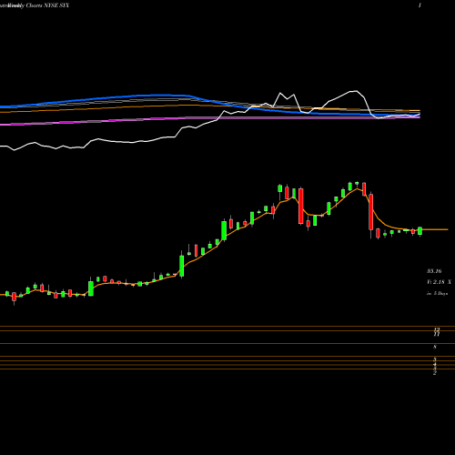The height and width of the screenshot is (455, 455).
Task: Click the 'in 5 Days' label
Action: [437, 293]
